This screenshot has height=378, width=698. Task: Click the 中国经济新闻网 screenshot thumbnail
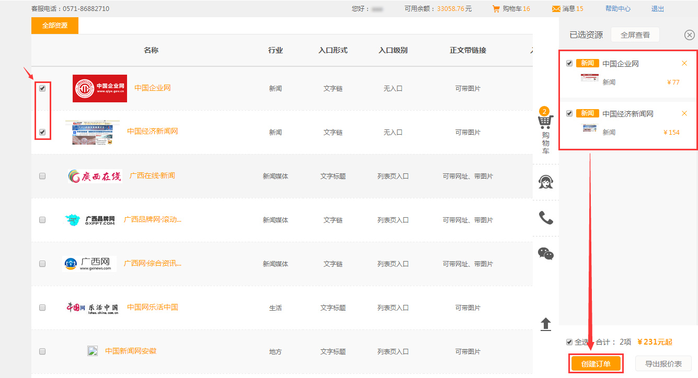(x=93, y=132)
